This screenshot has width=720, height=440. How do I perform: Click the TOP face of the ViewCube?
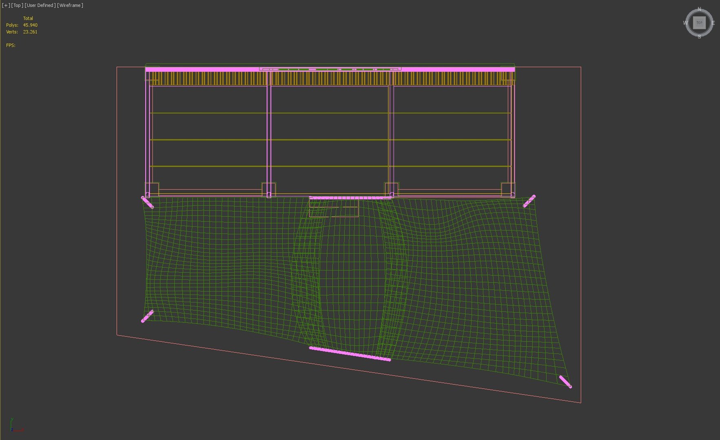[699, 23]
